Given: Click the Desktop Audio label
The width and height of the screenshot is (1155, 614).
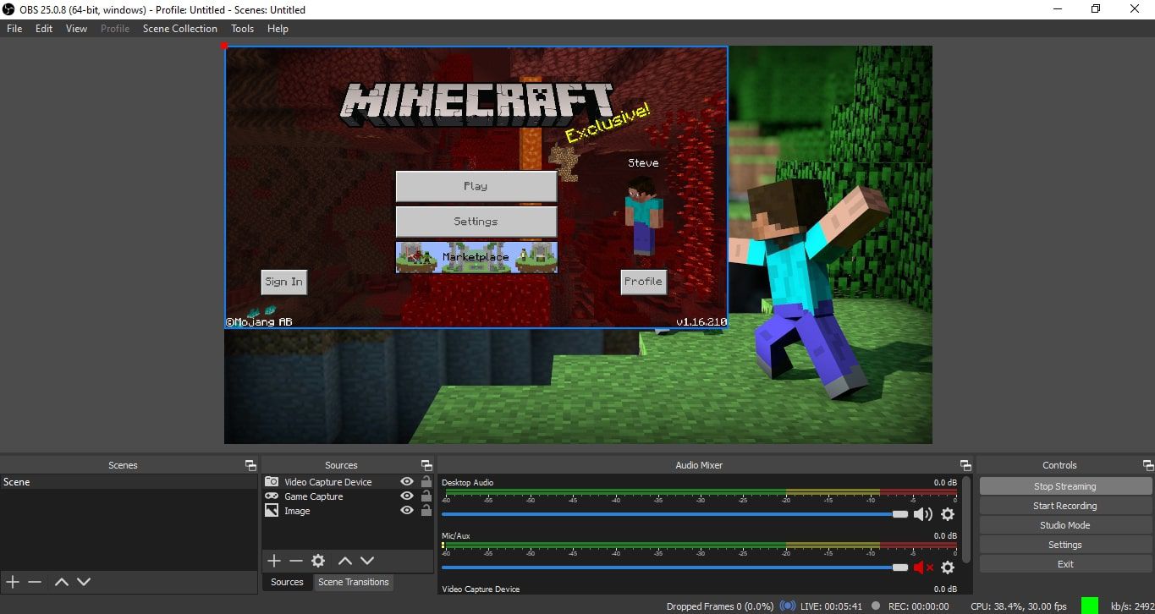Looking at the screenshot, I should point(467,483).
